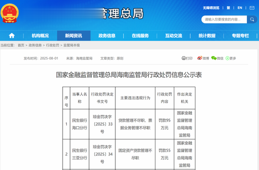259x170 pixels.
Task: Open the 机构概况 menu
Action: (40, 35)
